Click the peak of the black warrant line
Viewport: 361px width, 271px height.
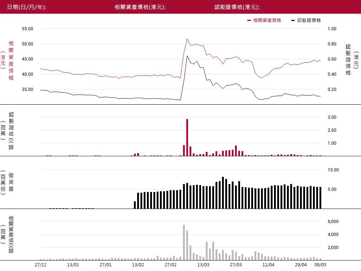pos(187,56)
